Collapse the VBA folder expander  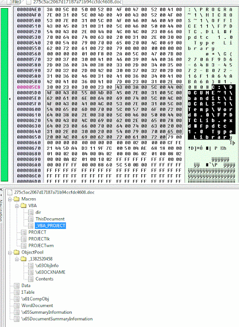point(17,206)
